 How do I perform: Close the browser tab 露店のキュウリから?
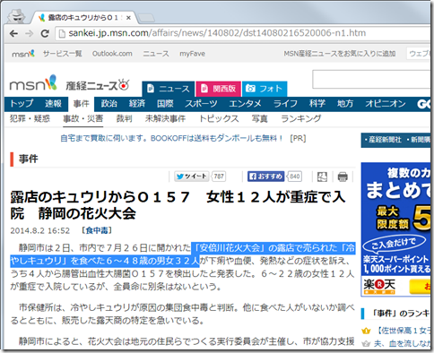(128, 18)
